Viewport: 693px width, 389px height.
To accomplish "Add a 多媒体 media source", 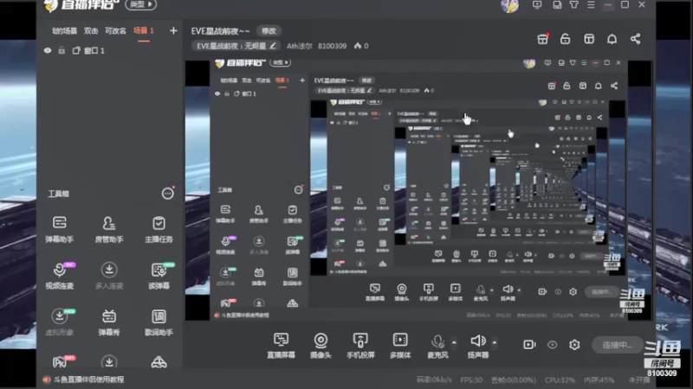I will click(x=400, y=345).
